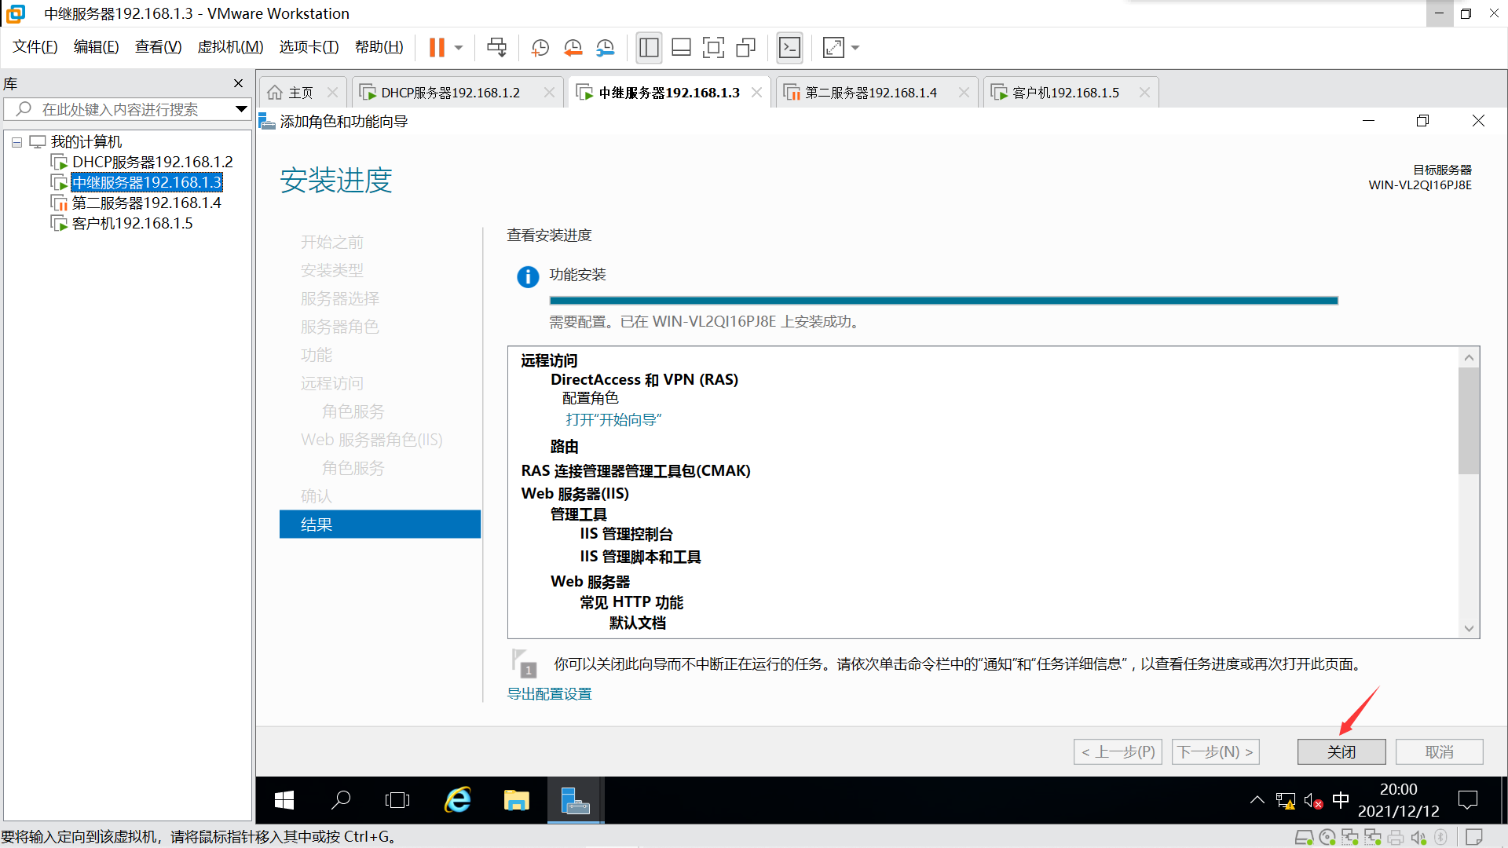Revert to previous snapshot icon
Viewport: 1508px width, 848px height.
573,48
